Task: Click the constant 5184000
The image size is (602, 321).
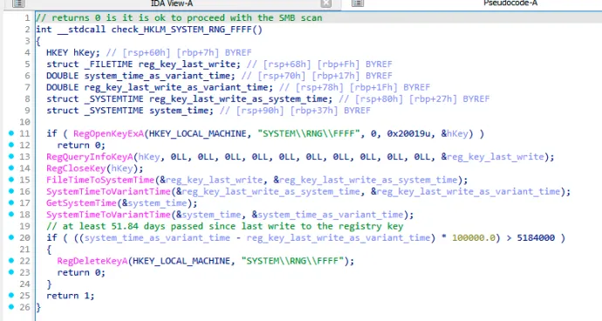Action: pos(536,237)
